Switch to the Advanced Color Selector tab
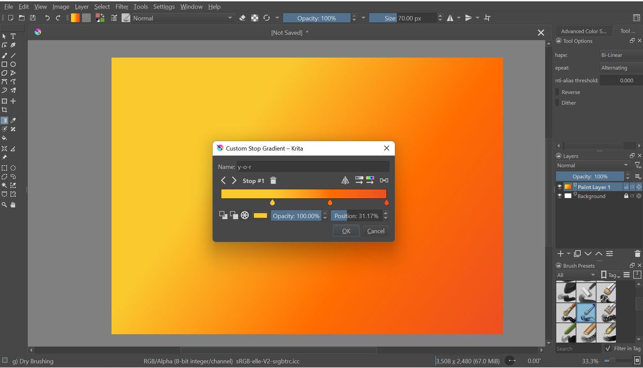 pyautogui.click(x=584, y=30)
